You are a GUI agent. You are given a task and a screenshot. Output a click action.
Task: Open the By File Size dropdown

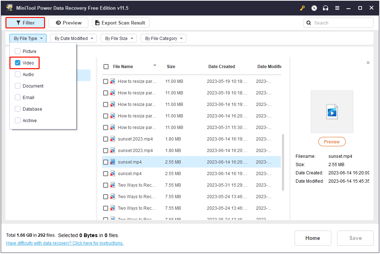(119, 38)
